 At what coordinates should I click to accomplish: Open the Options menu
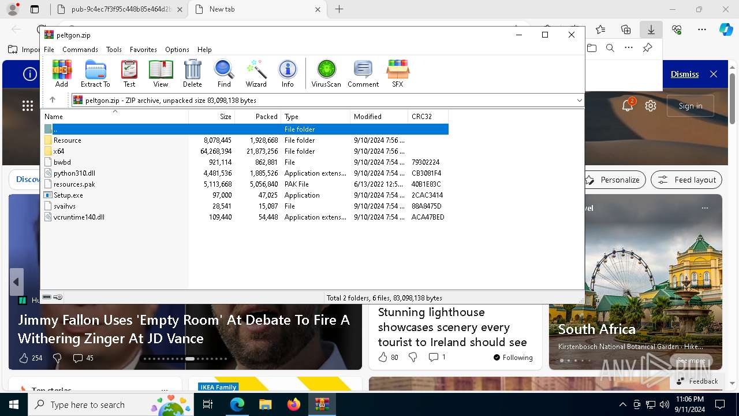[177, 50]
